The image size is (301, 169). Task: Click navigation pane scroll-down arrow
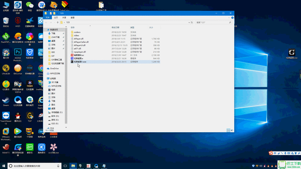(66, 127)
